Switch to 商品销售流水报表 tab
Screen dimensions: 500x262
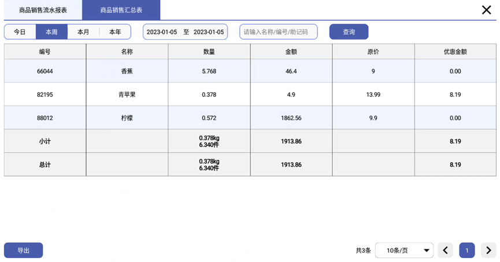[x=43, y=10]
